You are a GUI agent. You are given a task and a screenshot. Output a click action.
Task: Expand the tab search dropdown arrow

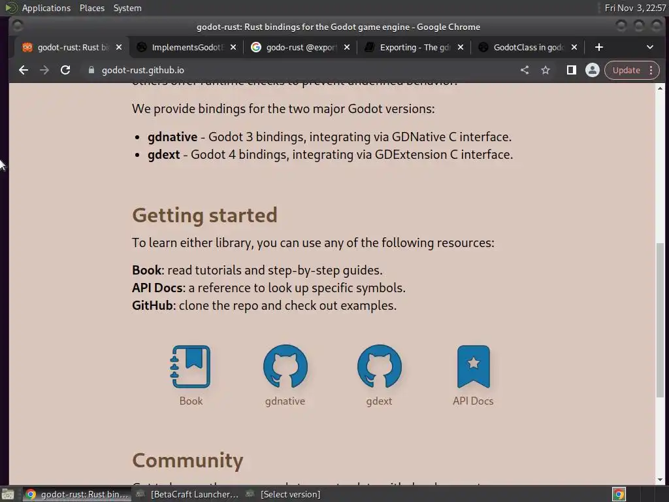pos(650,47)
